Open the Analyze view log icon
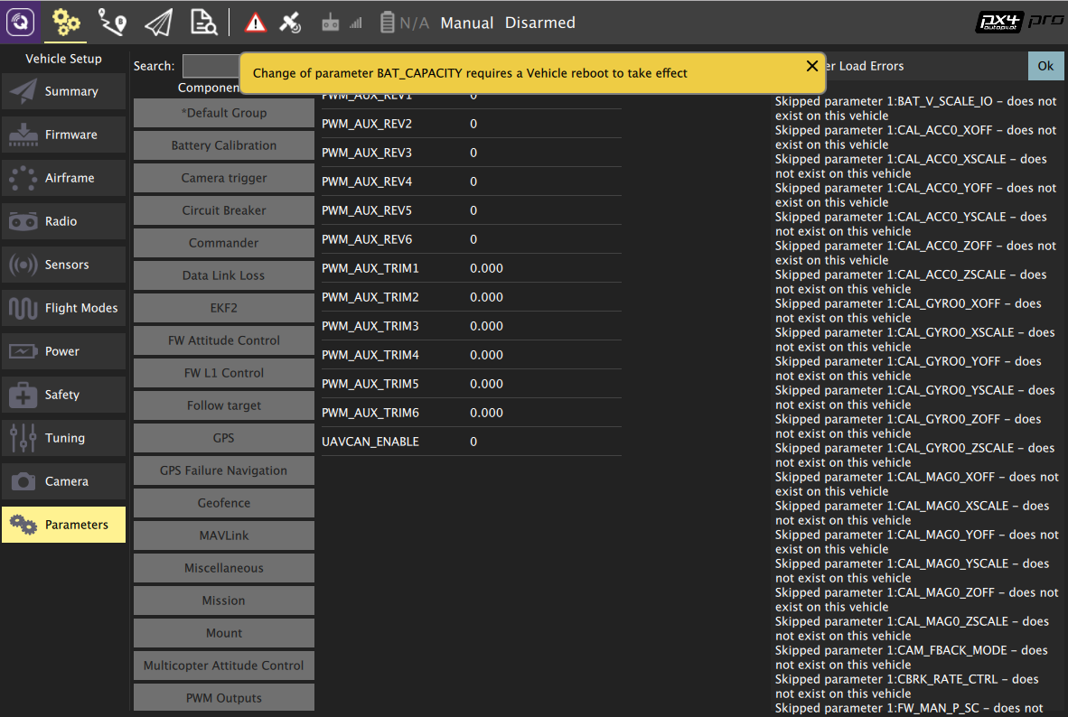 tap(203, 23)
